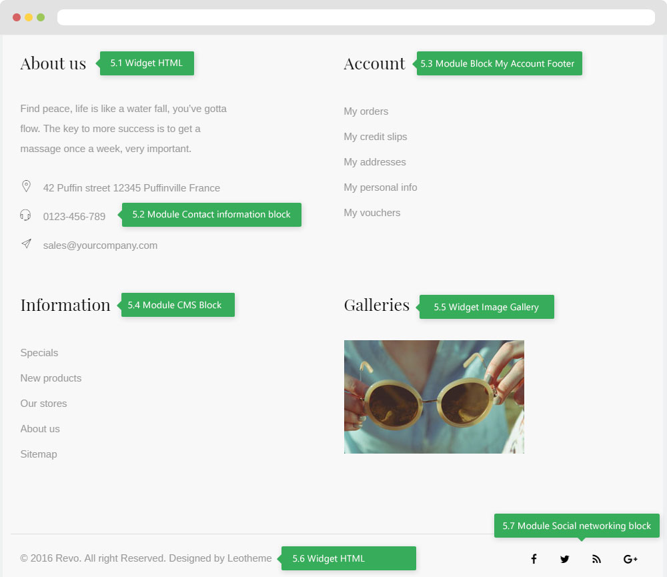This screenshot has width=667, height=577.
Task: Go to New products
Action: pyautogui.click(x=51, y=378)
